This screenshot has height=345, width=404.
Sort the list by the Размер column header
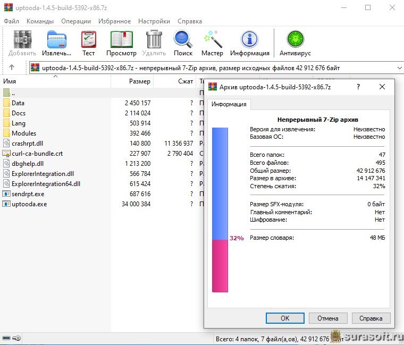139,81
